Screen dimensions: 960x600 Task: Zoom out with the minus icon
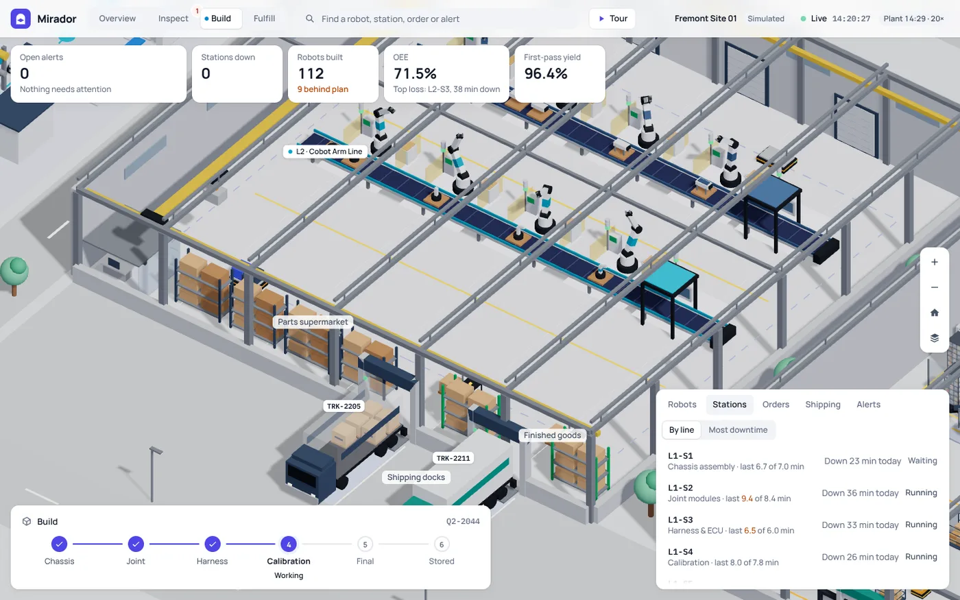pos(934,287)
